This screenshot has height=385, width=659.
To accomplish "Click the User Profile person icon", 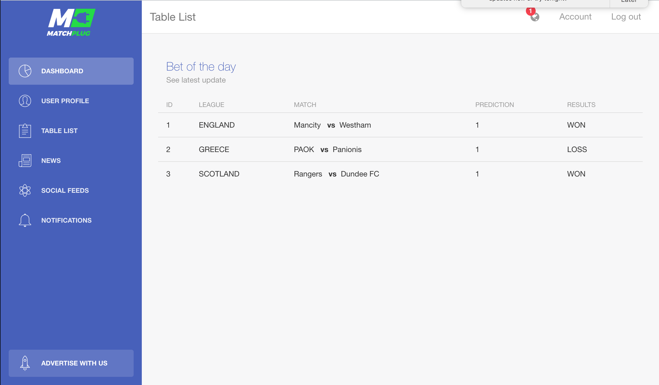I will click(x=25, y=101).
